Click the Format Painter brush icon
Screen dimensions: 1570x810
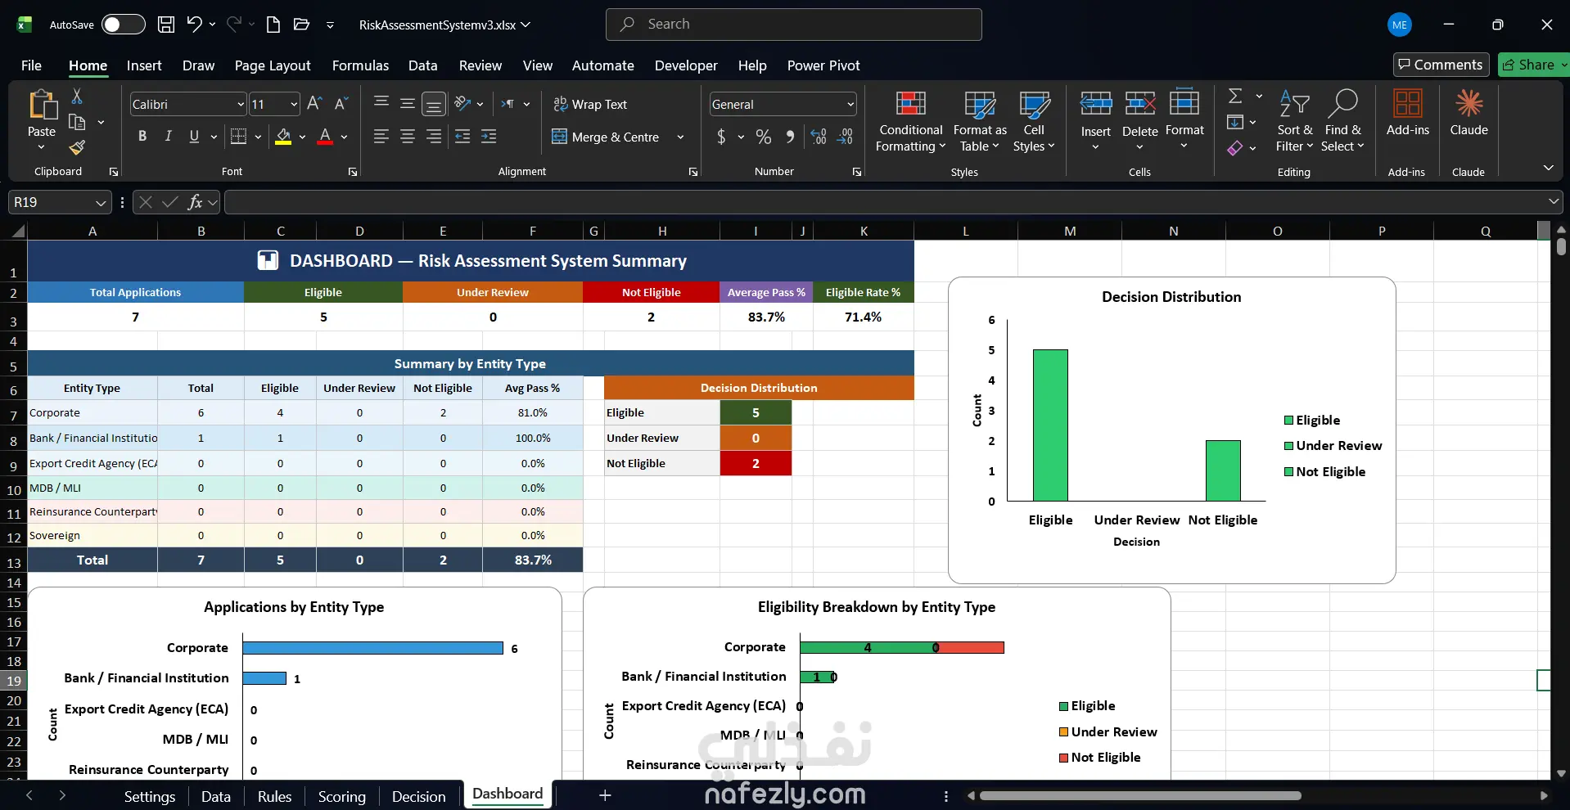tap(77, 147)
